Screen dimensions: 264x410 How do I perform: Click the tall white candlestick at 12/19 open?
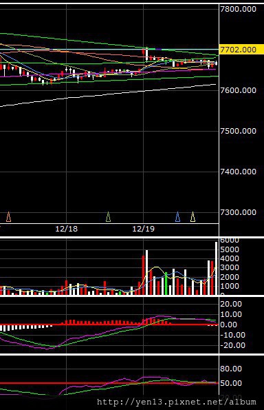(147, 55)
